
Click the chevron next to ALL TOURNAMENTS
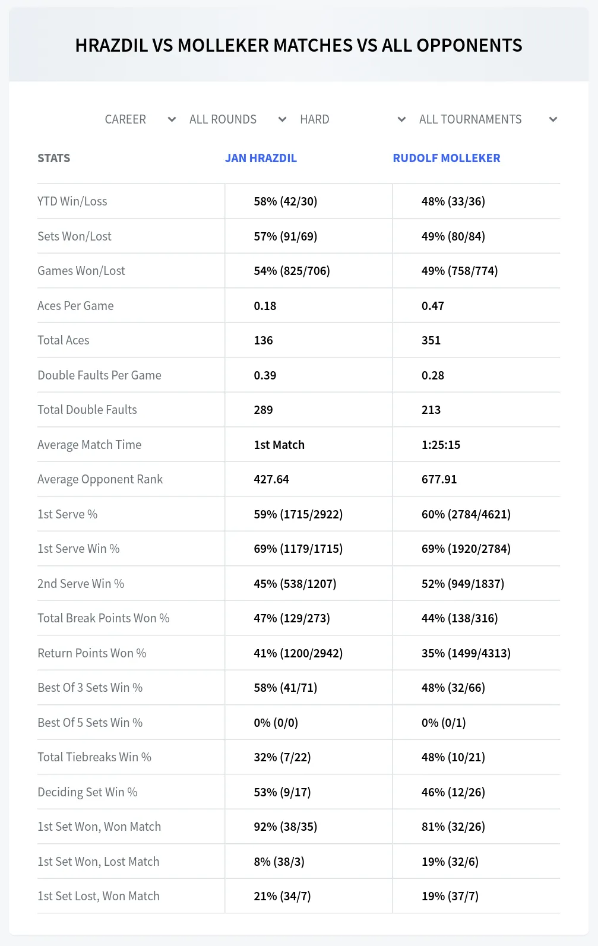[x=553, y=119]
